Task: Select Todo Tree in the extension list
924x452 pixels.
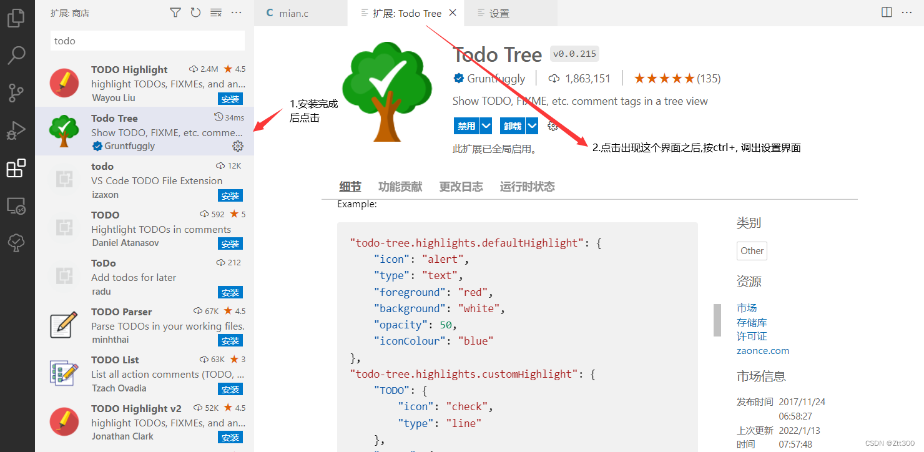Action: click(144, 131)
